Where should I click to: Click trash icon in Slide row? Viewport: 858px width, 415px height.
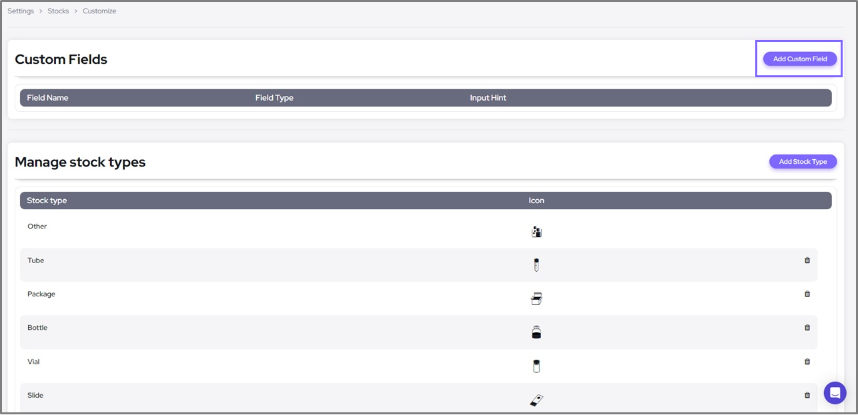tap(807, 396)
